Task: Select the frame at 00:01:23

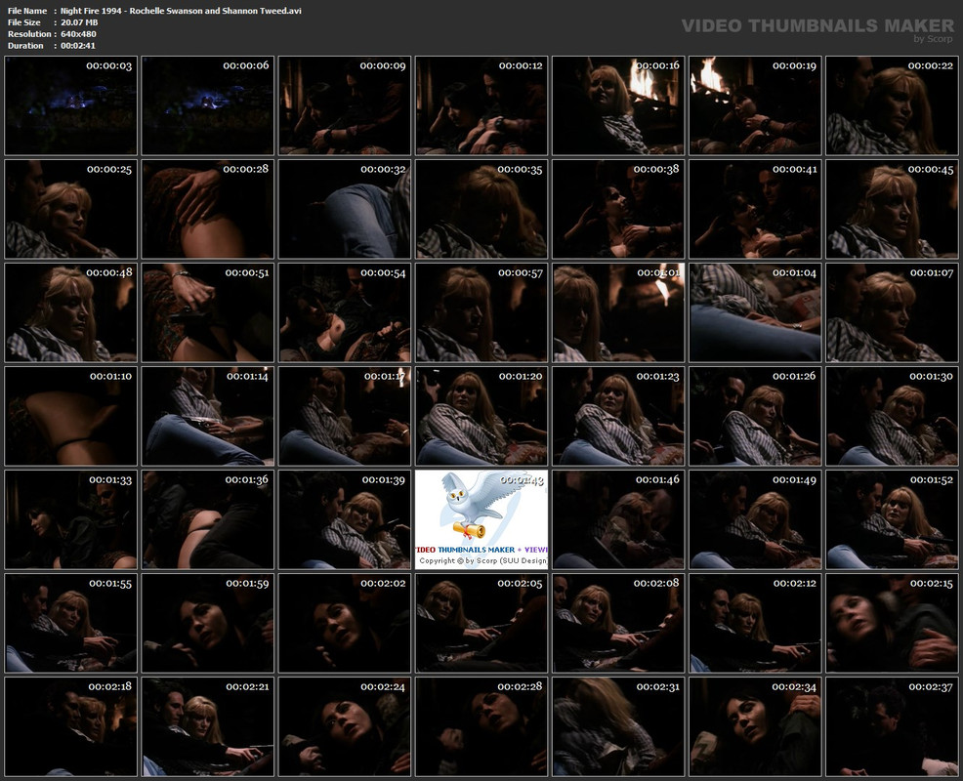Action: coord(618,416)
